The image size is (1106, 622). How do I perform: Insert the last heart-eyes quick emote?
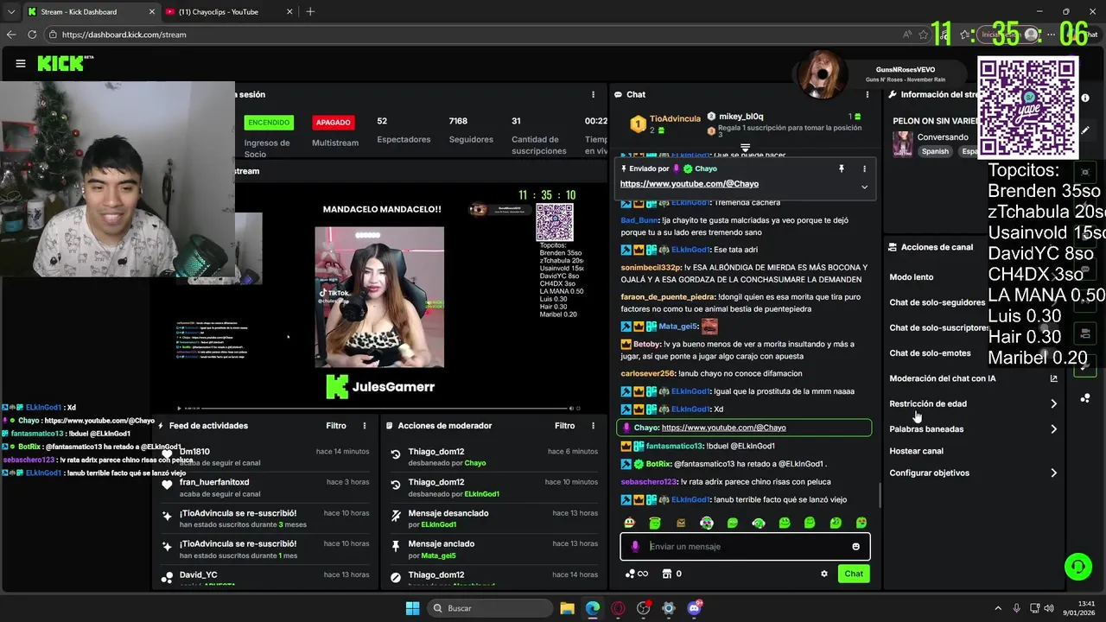tap(861, 523)
